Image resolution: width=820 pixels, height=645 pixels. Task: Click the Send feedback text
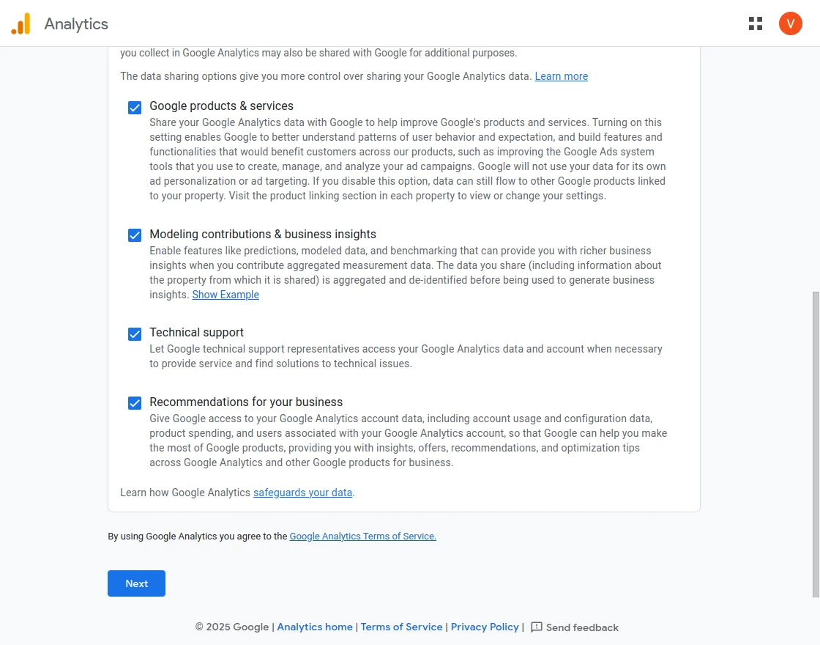[x=582, y=627]
